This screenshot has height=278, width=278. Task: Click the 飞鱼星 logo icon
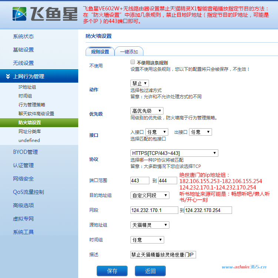(19, 14)
